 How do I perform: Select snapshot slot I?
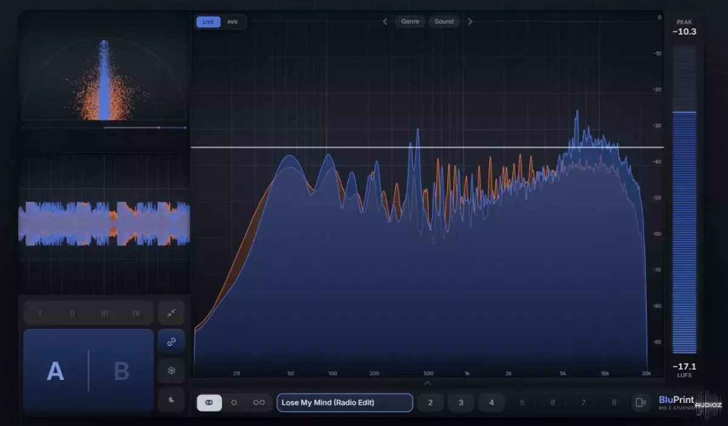[x=40, y=313]
